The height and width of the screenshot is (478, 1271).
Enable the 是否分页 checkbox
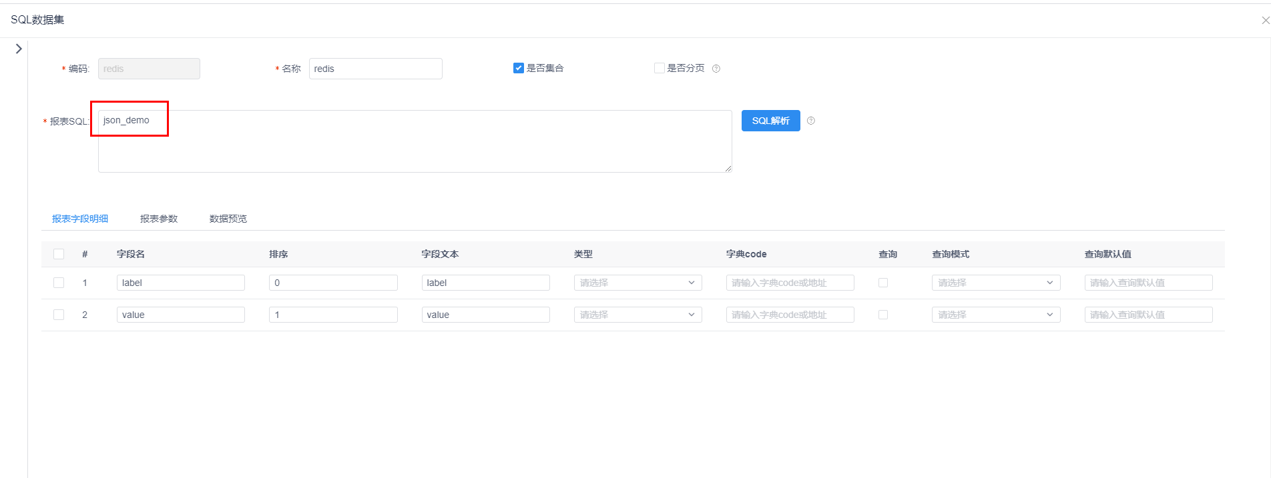660,68
